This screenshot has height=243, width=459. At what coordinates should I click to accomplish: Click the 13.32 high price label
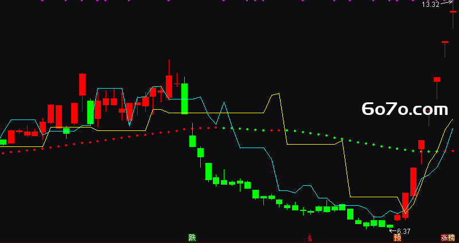click(x=430, y=4)
